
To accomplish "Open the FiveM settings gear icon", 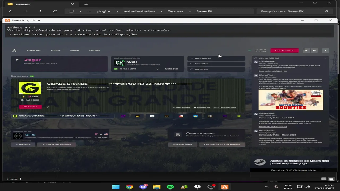I will (314, 50).
